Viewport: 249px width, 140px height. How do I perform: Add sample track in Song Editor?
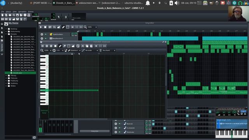(54, 27)
